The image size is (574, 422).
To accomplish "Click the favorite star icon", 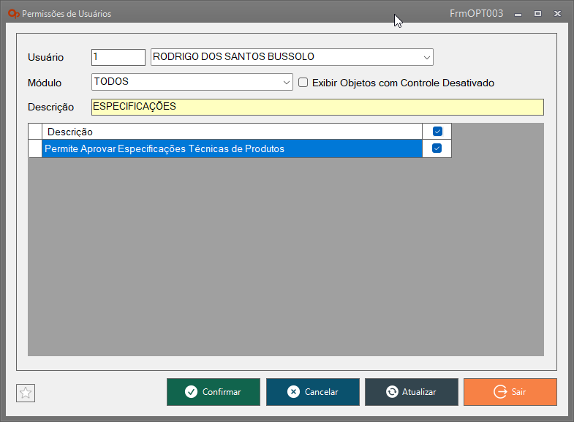I will point(26,393).
